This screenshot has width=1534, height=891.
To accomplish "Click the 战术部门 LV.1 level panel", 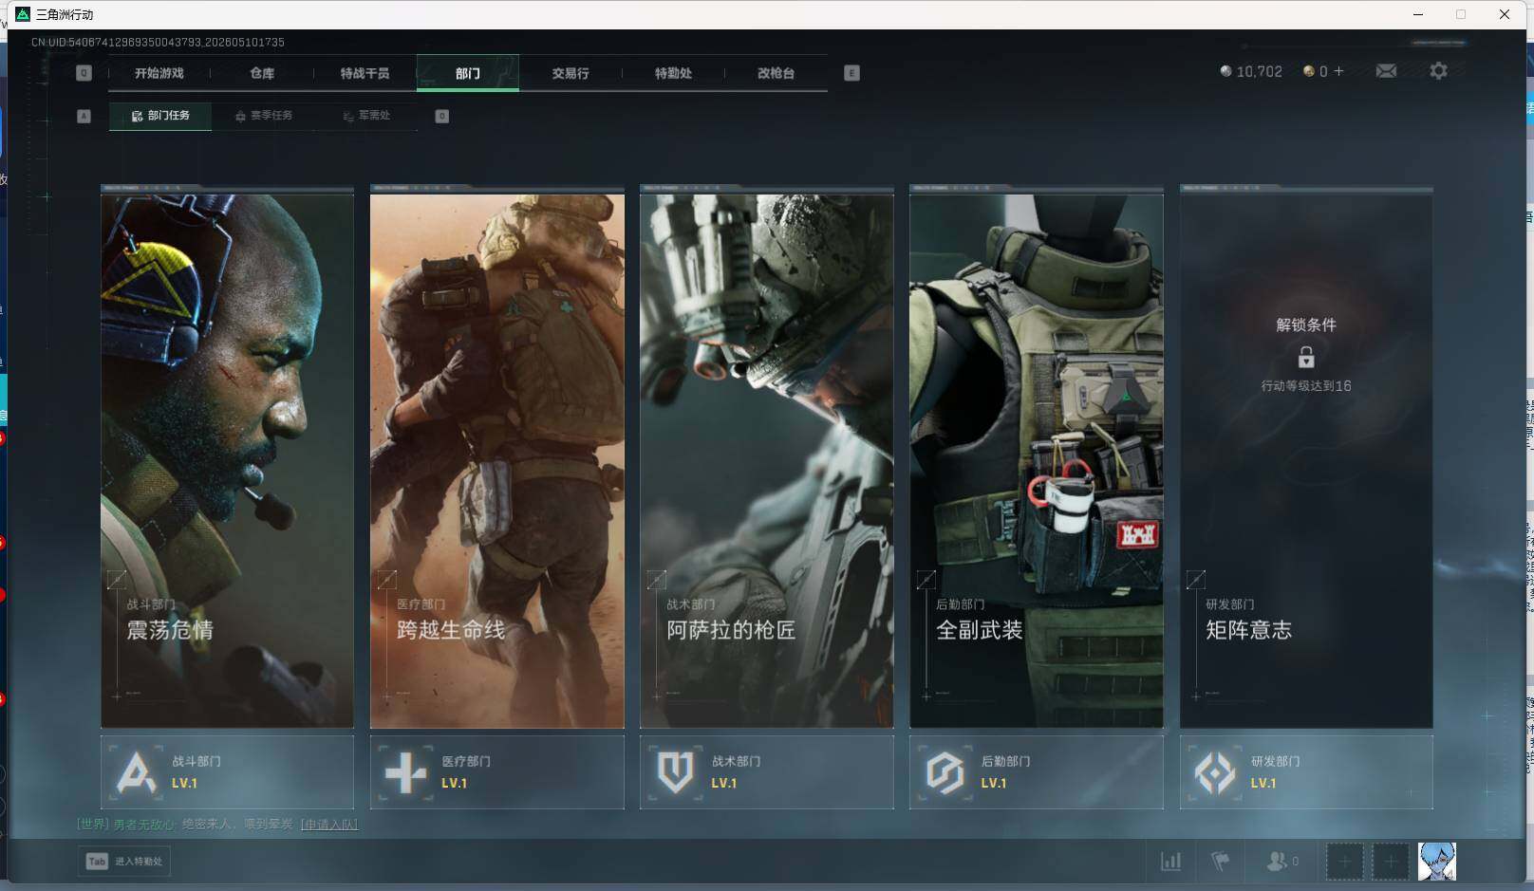I will pos(767,772).
